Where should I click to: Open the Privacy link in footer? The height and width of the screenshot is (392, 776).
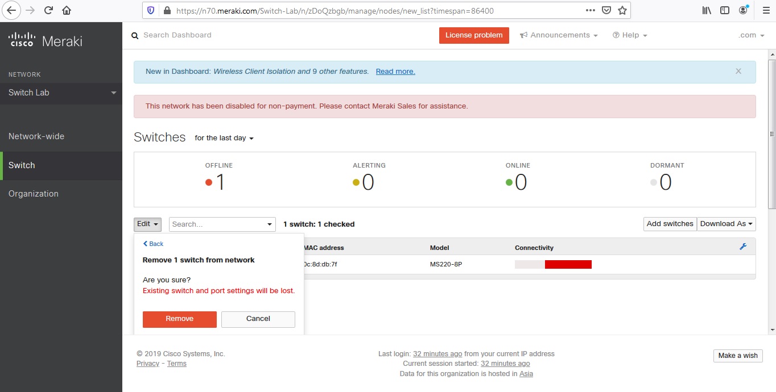pyautogui.click(x=148, y=364)
